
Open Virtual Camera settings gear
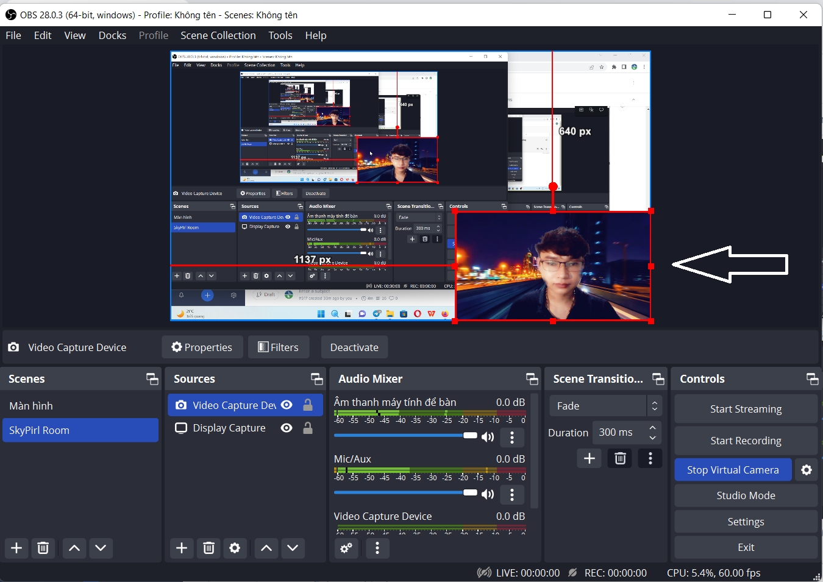807,470
